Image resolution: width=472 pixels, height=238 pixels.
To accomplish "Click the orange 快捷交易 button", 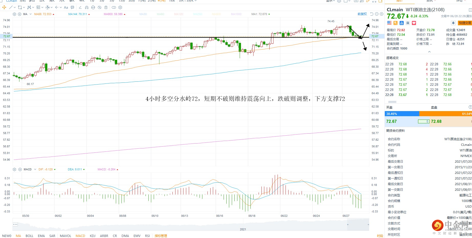I will tap(465, 23).
